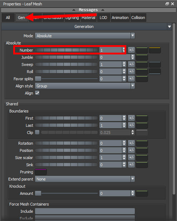Viewport: 177px width, 221px height.
Task: Open the Sink profile curve
Action: pyautogui.click(x=142, y=165)
